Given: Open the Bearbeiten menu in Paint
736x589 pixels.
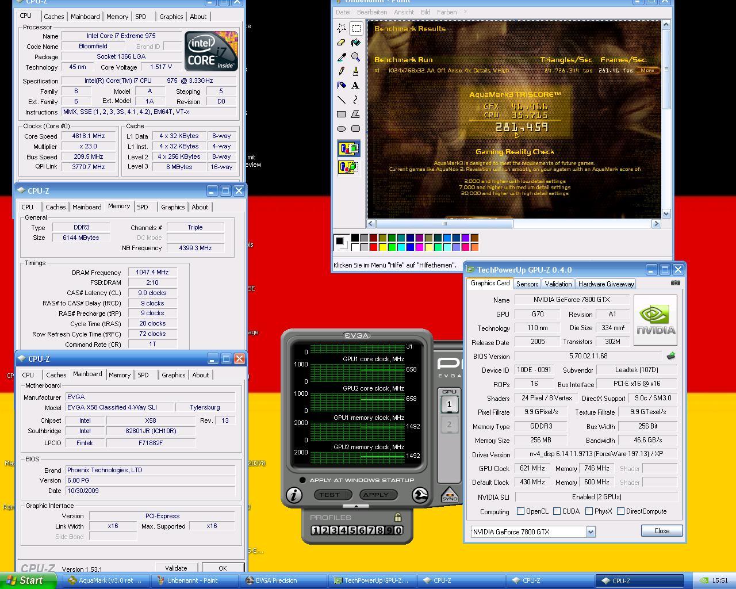Looking at the screenshot, I should [372, 12].
